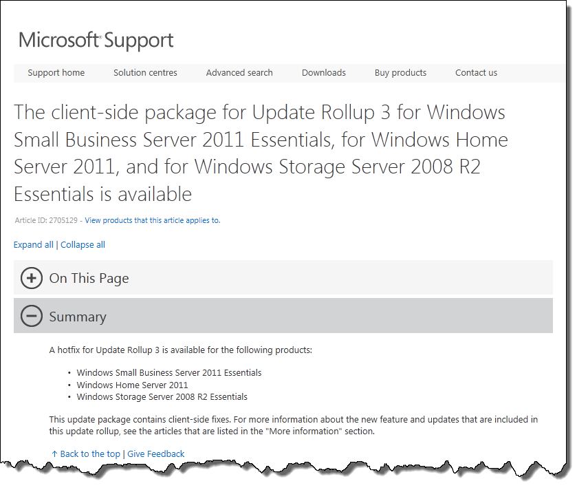Click the Expand all link
This screenshot has height=490, width=577.
(x=34, y=245)
